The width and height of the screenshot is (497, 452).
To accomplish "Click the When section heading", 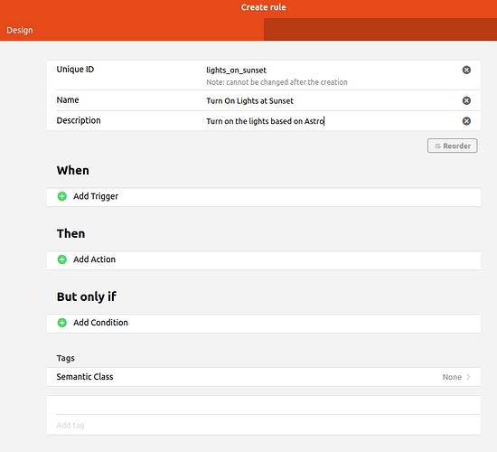I will [x=73, y=170].
